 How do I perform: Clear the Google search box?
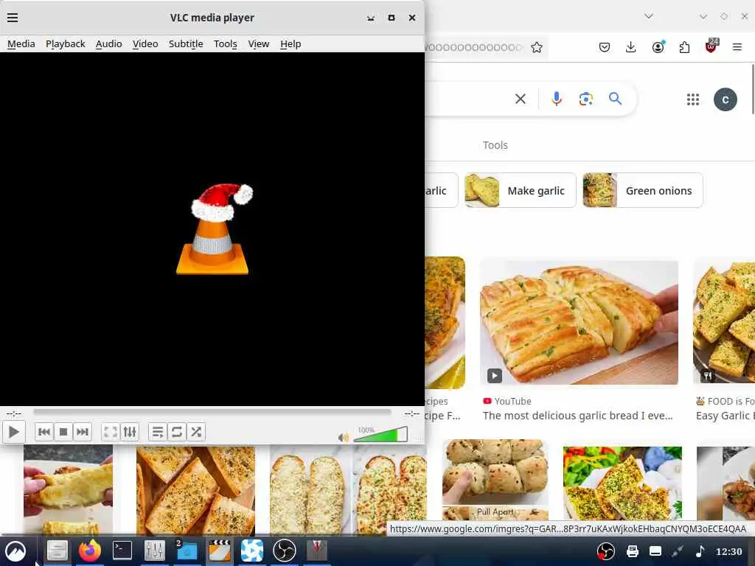[x=520, y=99]
